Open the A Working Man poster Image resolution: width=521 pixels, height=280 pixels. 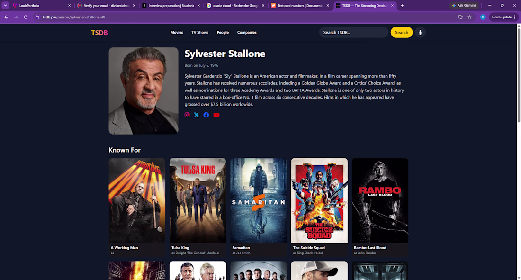coord(137,200)
